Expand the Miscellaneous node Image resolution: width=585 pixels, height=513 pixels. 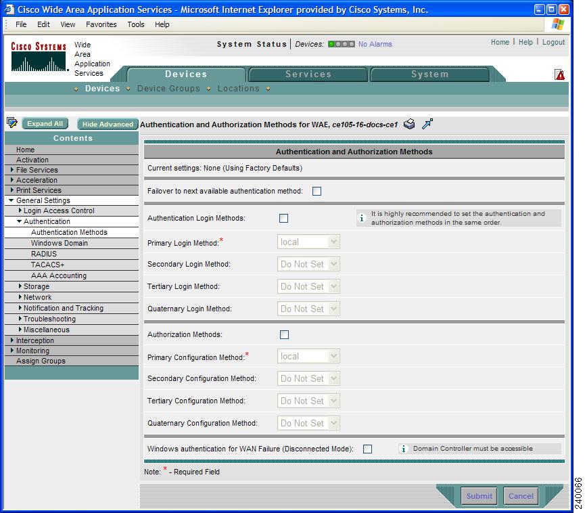[20, 330]
